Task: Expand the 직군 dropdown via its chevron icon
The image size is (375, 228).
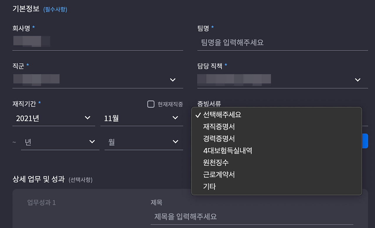Action: point(173,80)
